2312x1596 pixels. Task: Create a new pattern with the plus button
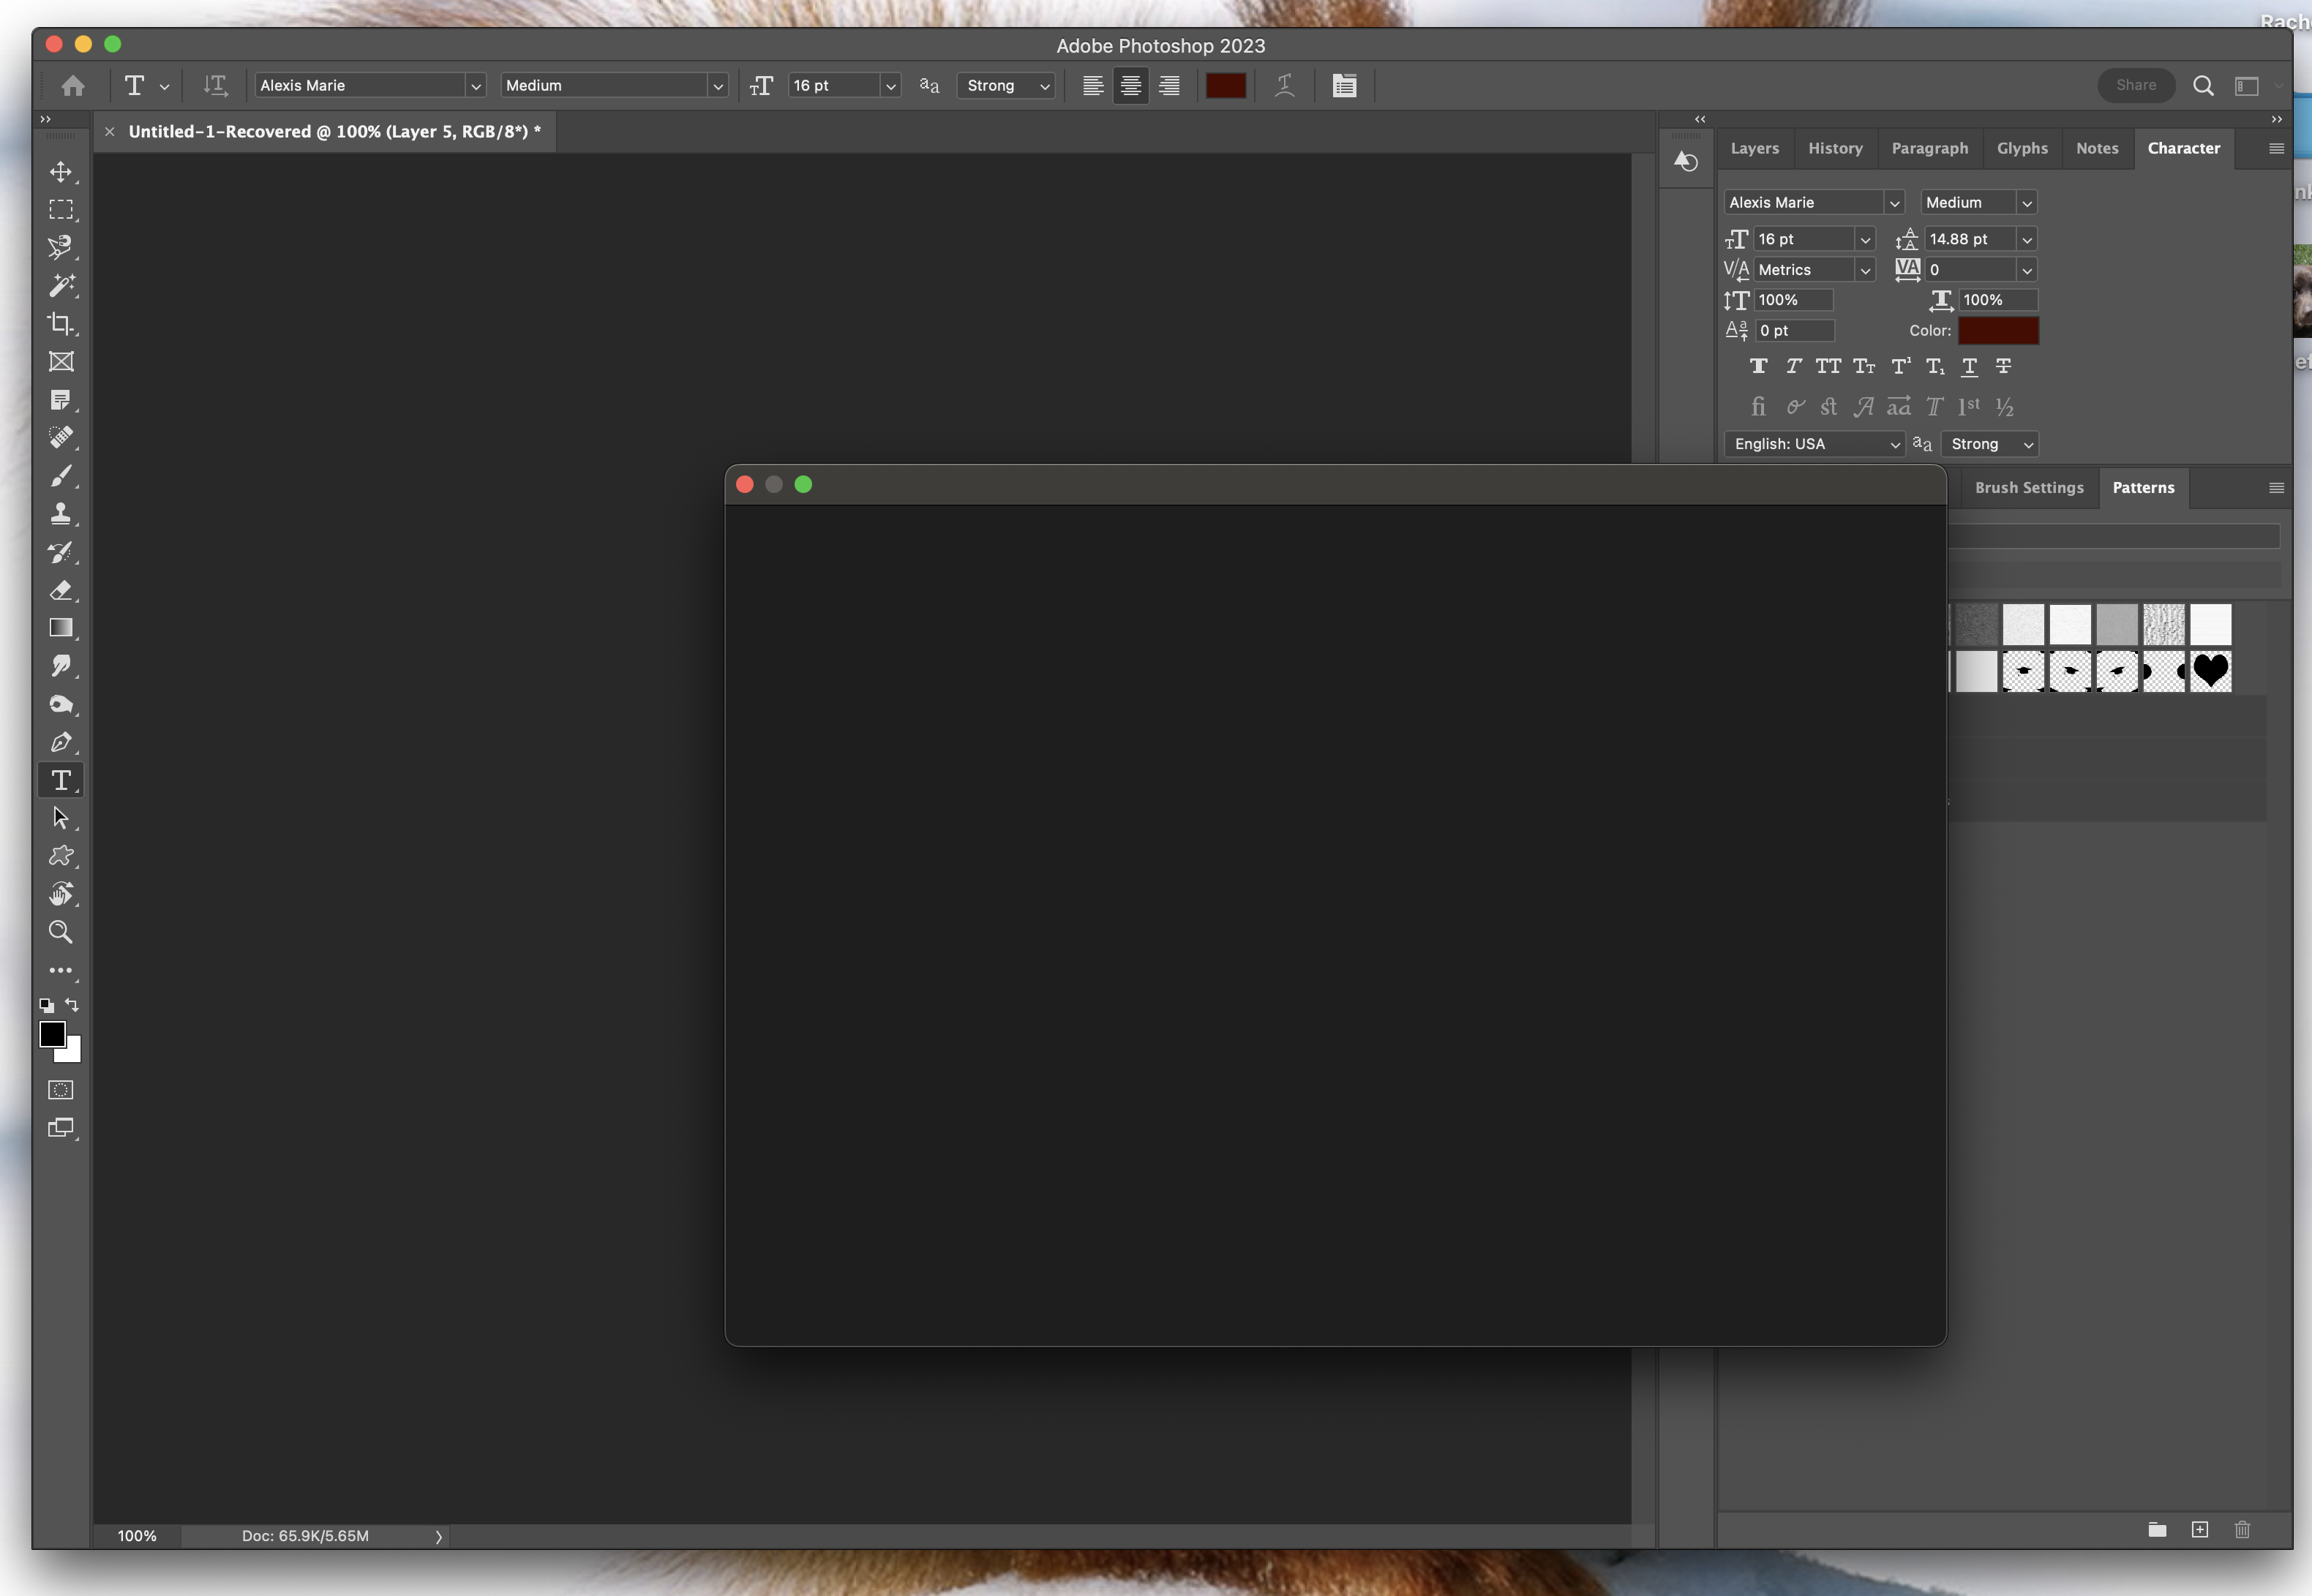2200,1530
